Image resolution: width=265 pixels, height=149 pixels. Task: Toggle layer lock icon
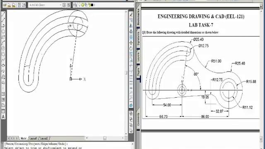click(89, 5)
